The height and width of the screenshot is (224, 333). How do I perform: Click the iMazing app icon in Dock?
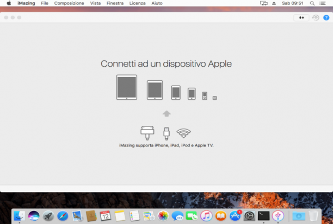(278, 216)
